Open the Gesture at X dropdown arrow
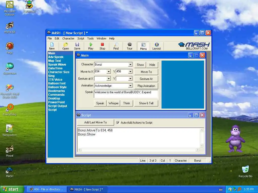 coord(109,79)
